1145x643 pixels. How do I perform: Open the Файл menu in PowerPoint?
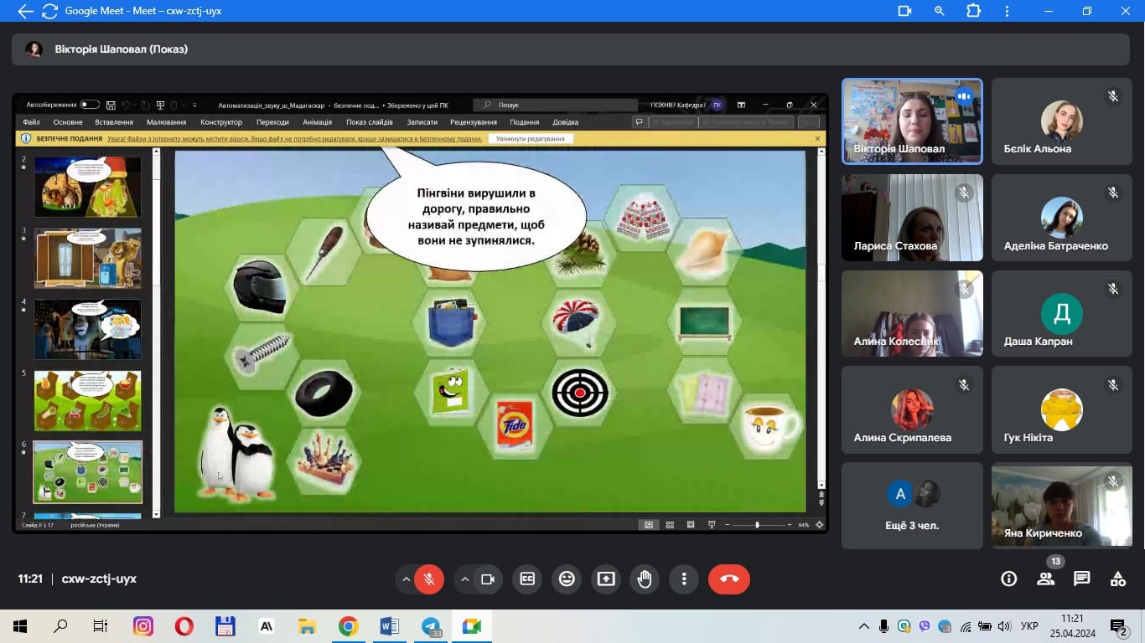pyautogui.click(x=32, y=122)
